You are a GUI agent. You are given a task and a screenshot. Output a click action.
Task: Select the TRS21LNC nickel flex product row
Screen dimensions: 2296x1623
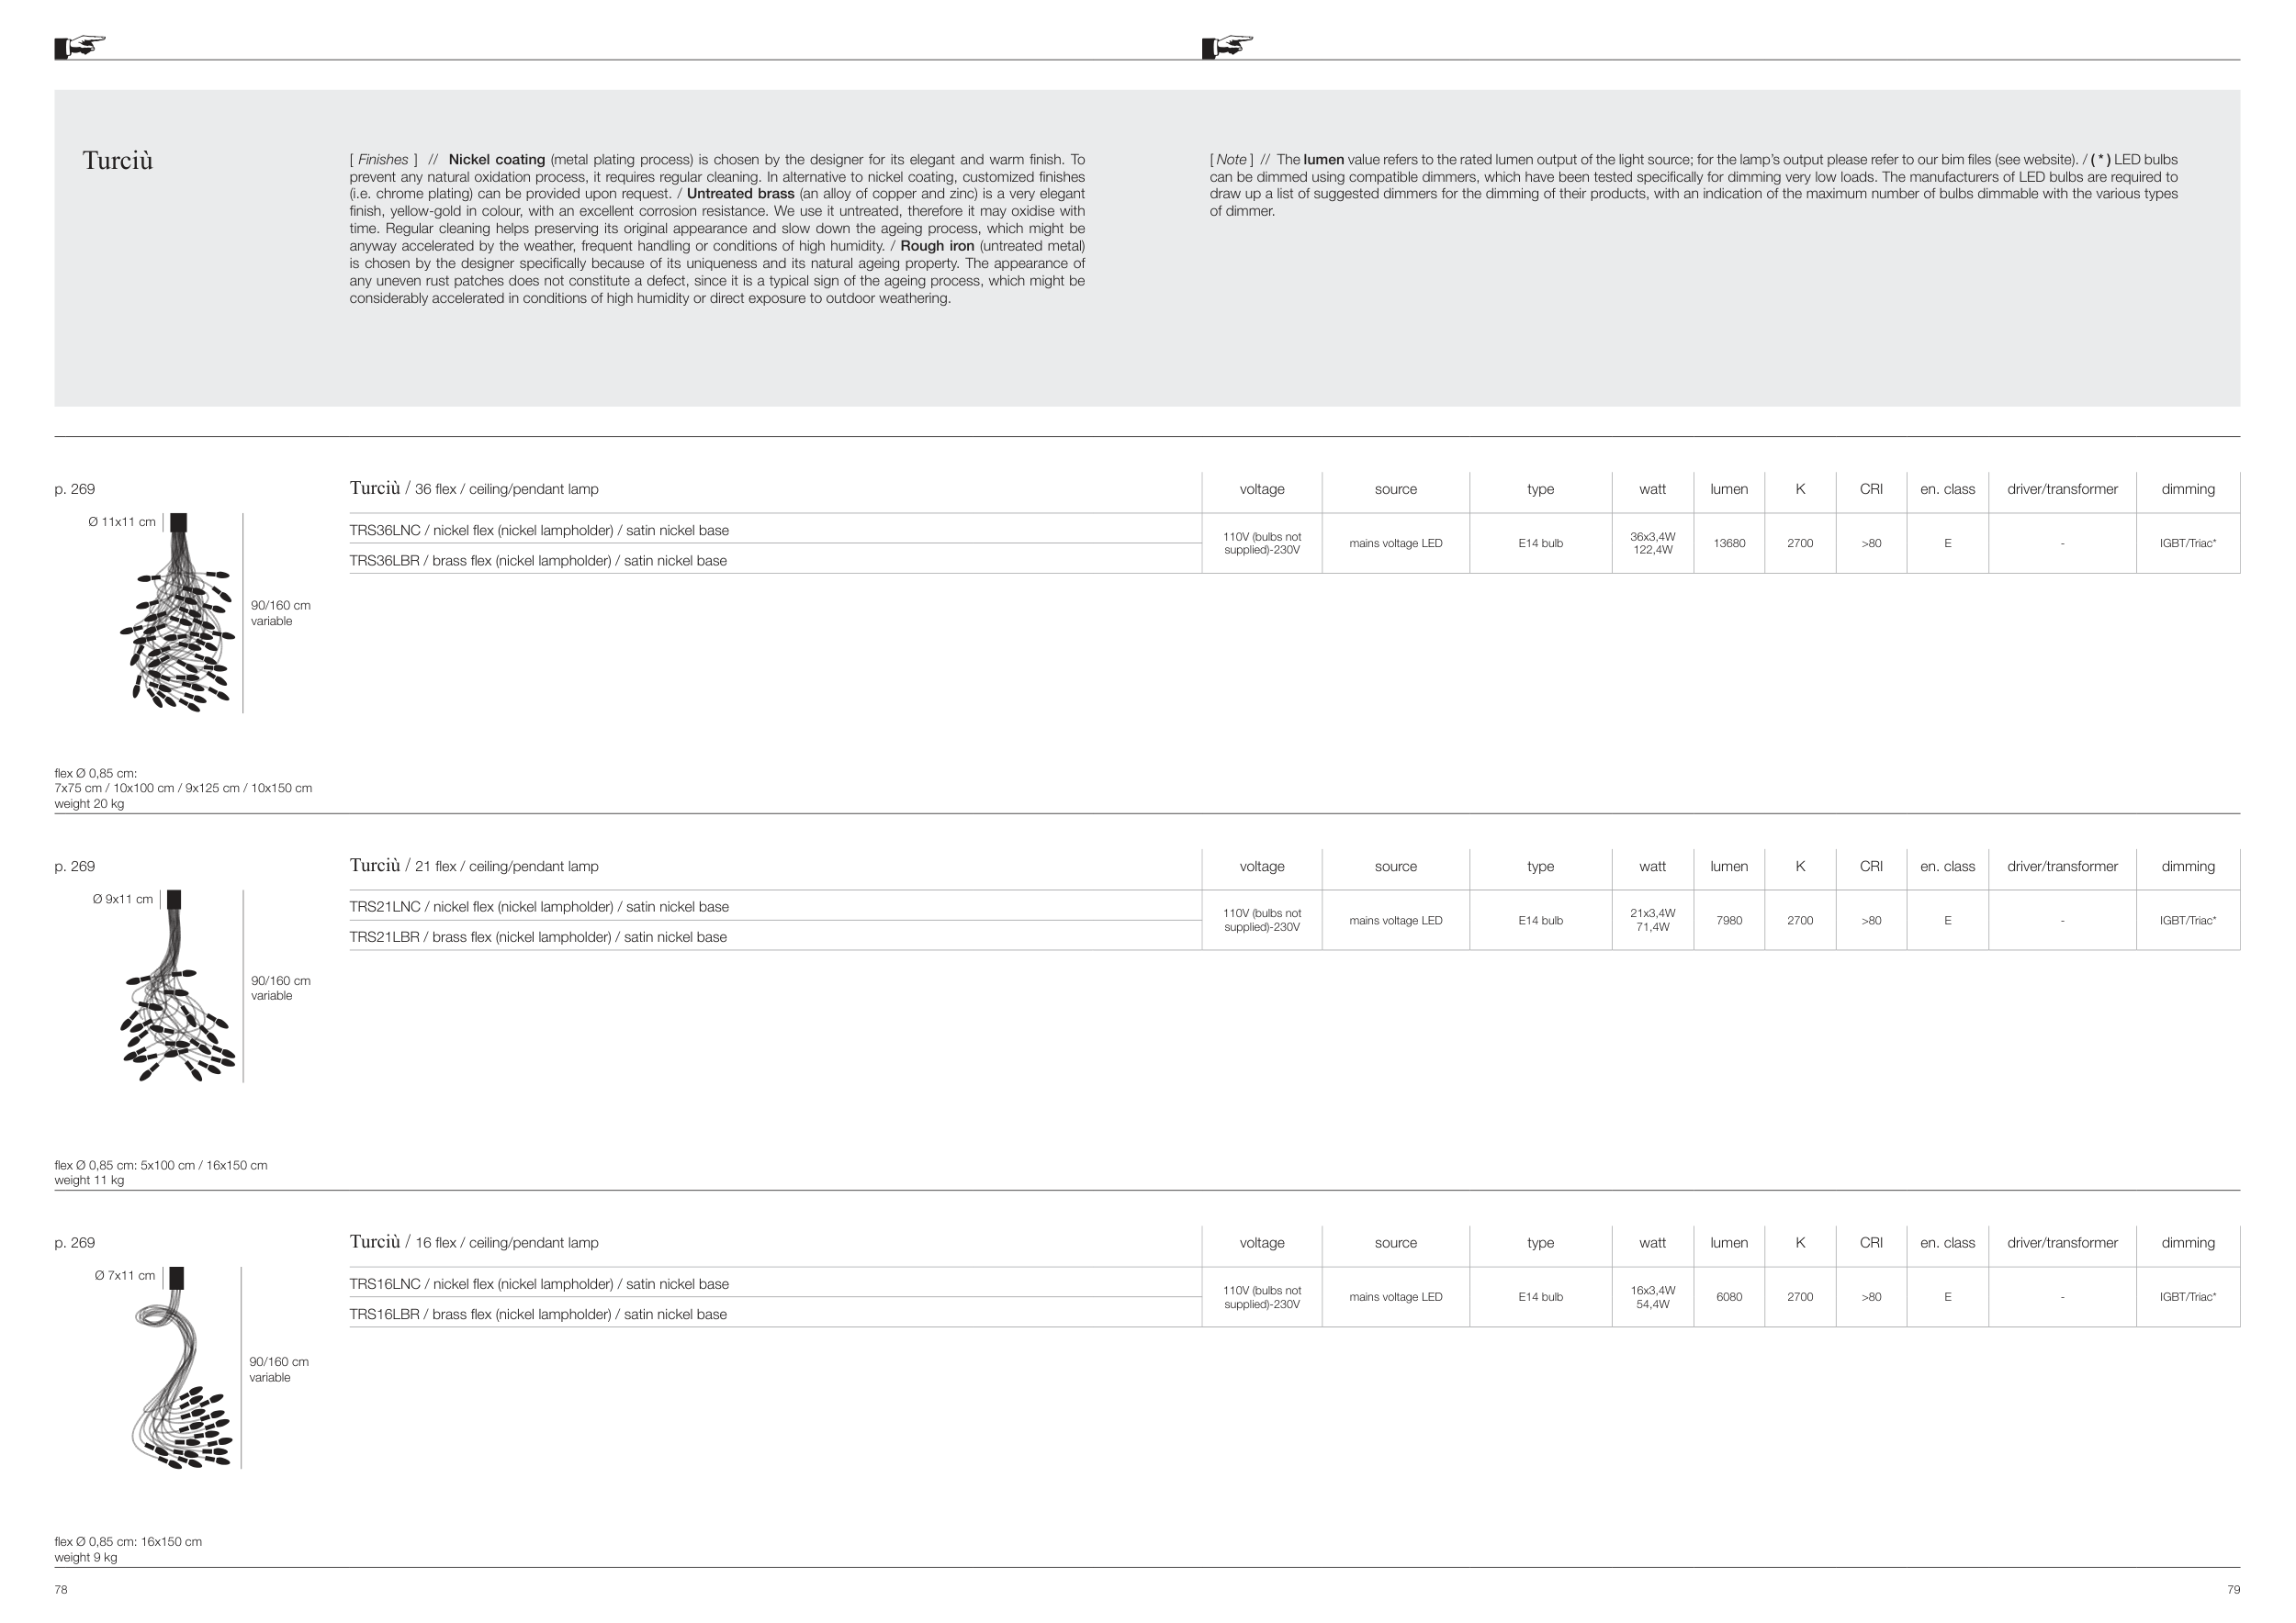click(539, 908)
